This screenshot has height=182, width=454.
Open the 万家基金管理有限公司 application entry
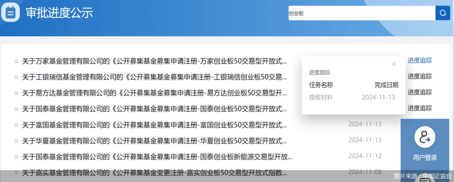154,61
